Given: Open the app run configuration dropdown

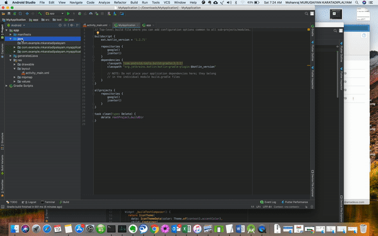Looking at the screenshot, I should (55, 14).
